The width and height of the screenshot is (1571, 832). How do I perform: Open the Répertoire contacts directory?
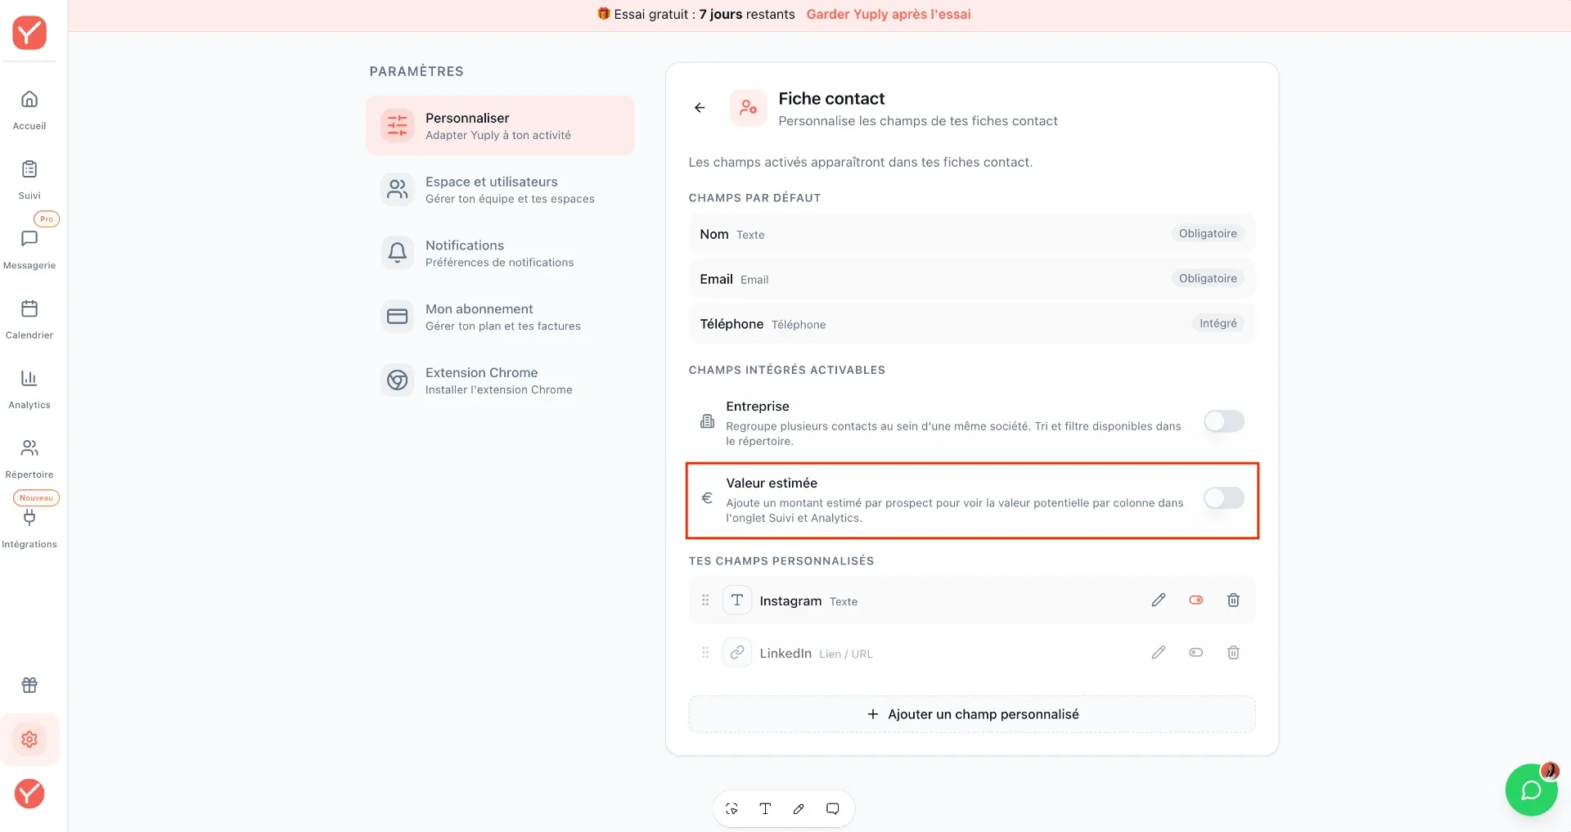(x=29, y=458)
